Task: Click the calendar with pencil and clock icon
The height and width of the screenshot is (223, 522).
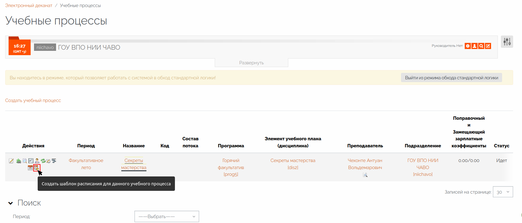Action: click(x=48, y=161)
